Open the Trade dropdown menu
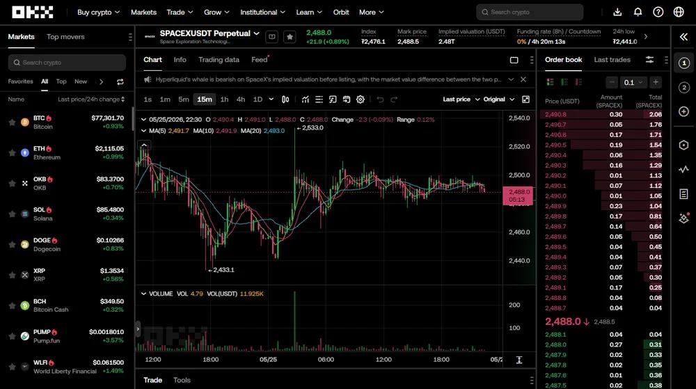Screen dimensions: 696x389 tap(180, 13)
